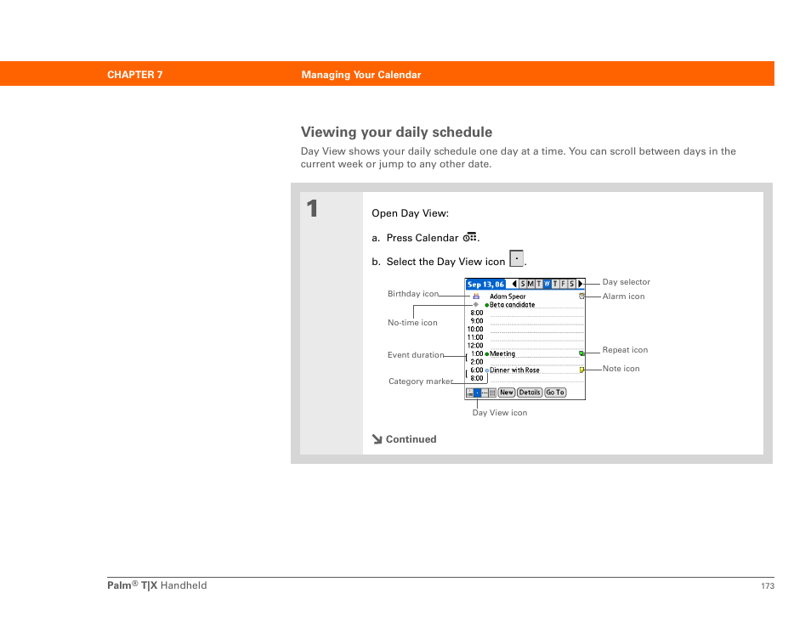Click the Calendar button icon in step a

[469, 237]
